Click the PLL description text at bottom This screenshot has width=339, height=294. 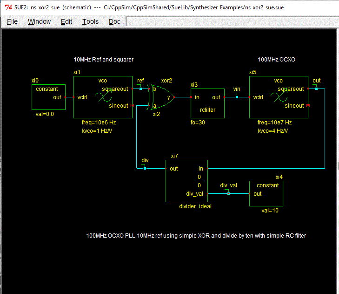coord(196,235)
